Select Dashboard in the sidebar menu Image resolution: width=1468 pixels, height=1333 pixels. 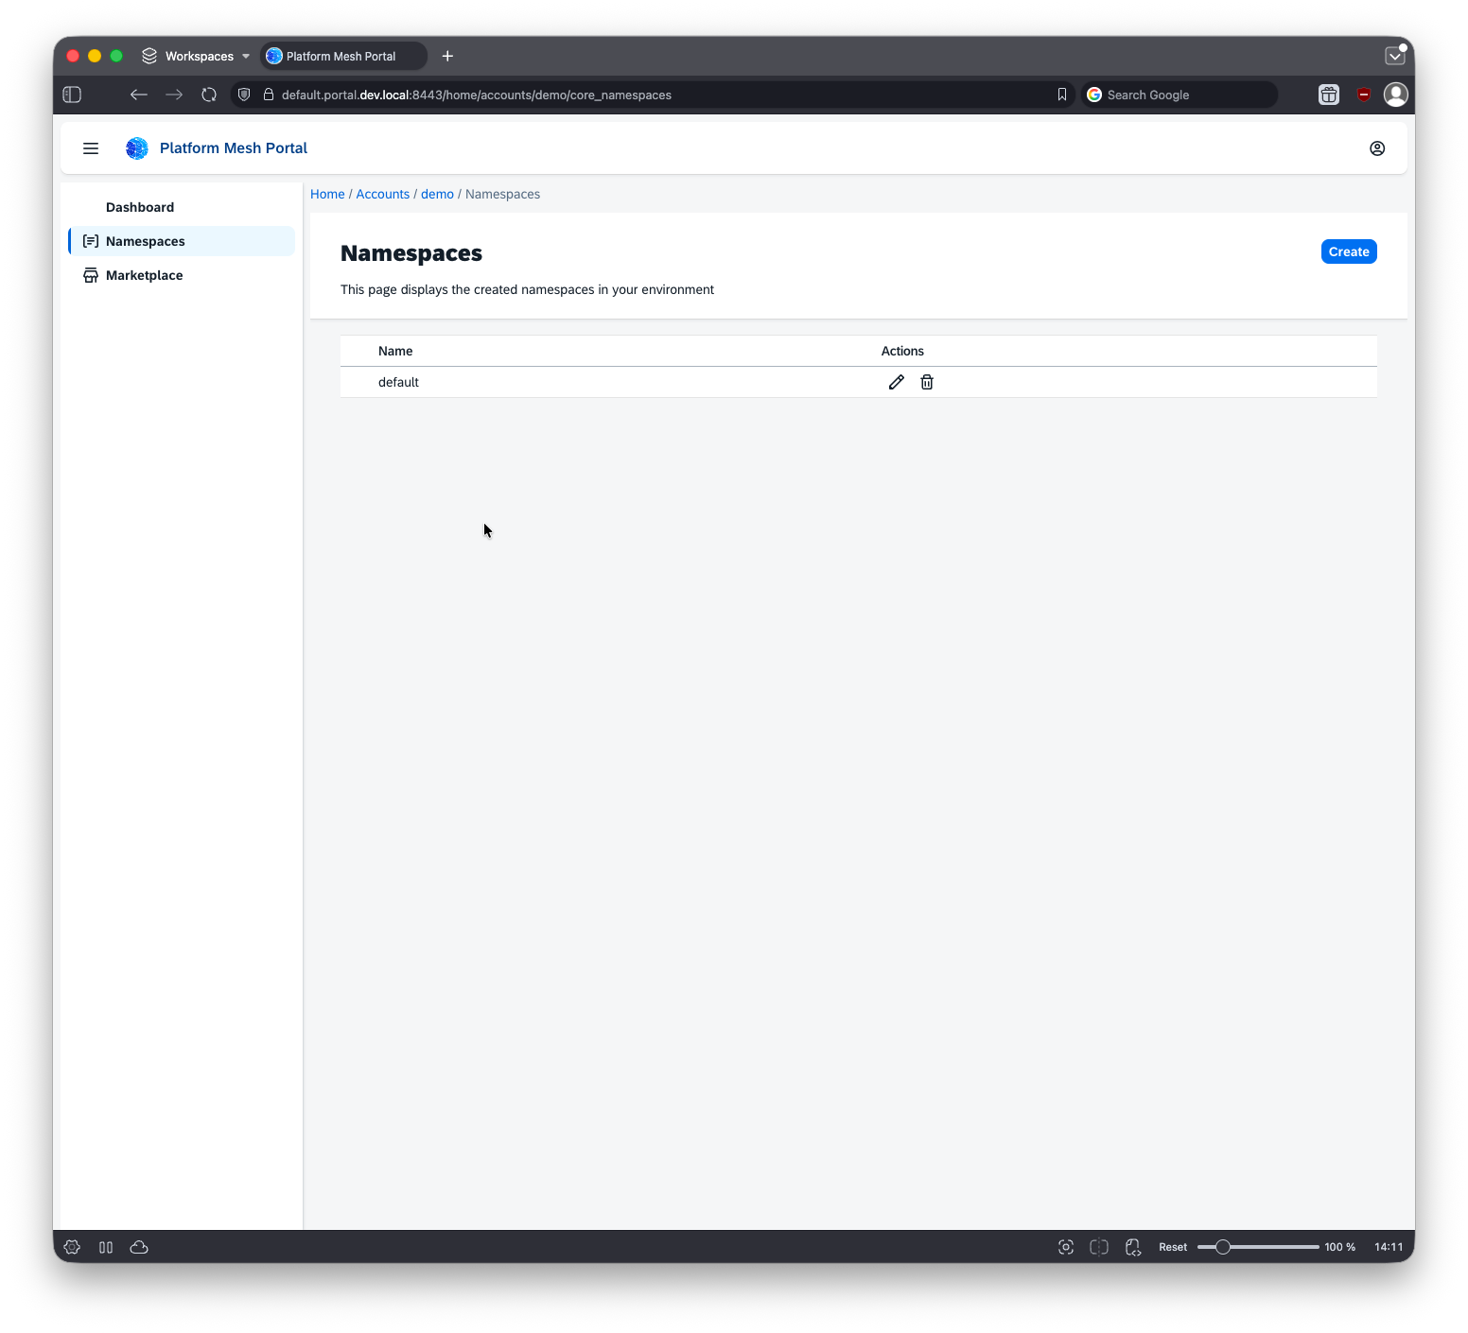[140, 207]
